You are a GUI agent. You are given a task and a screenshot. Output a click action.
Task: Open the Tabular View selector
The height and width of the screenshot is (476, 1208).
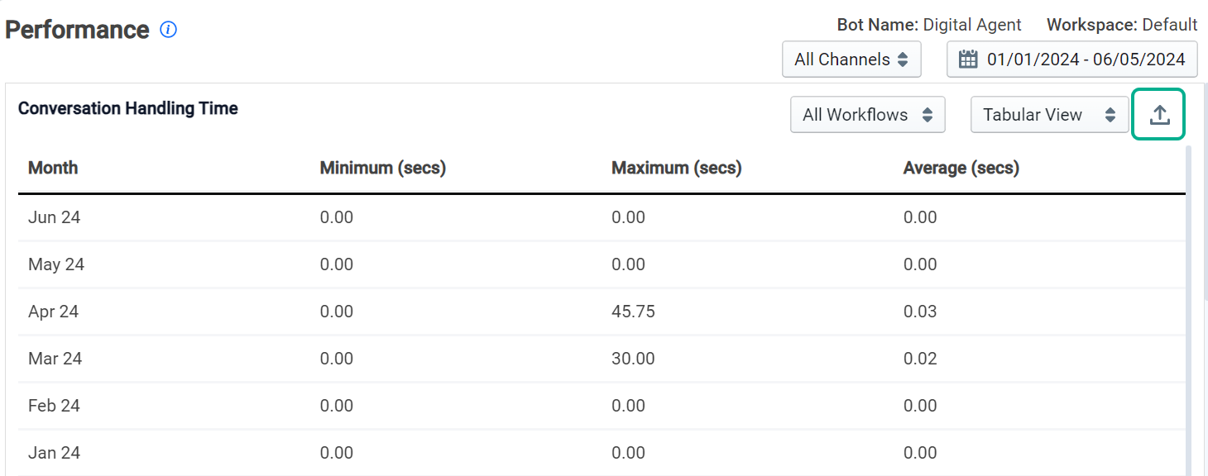coord(1049,115)
